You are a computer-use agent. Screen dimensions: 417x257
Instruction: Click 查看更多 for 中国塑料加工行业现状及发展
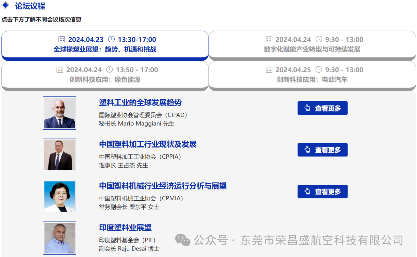323,150
